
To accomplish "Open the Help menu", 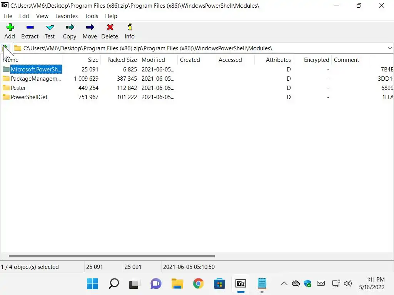I will (x=111, y=16).
